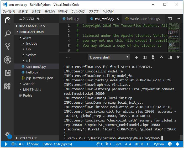
Task: Click the editor minimap
Action: tap(174, 38)
